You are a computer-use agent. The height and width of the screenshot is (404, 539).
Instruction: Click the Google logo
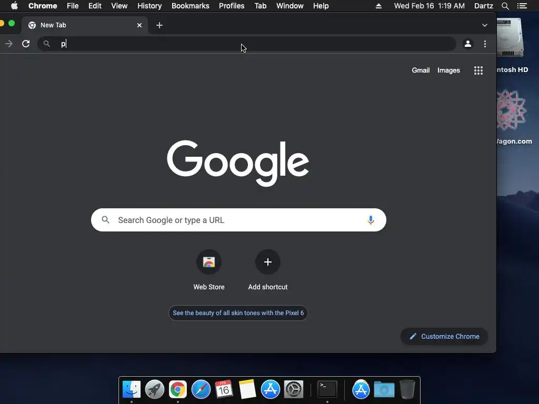pos(238,163)
